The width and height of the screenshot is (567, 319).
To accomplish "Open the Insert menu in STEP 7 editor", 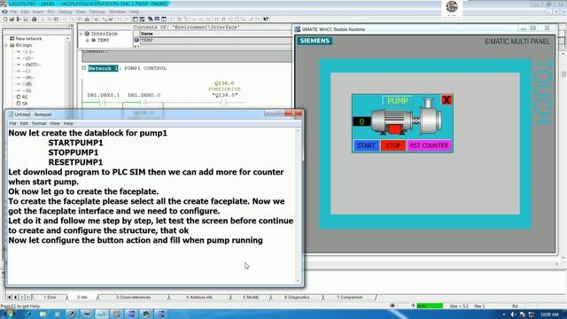I will (x=37, y=12).
